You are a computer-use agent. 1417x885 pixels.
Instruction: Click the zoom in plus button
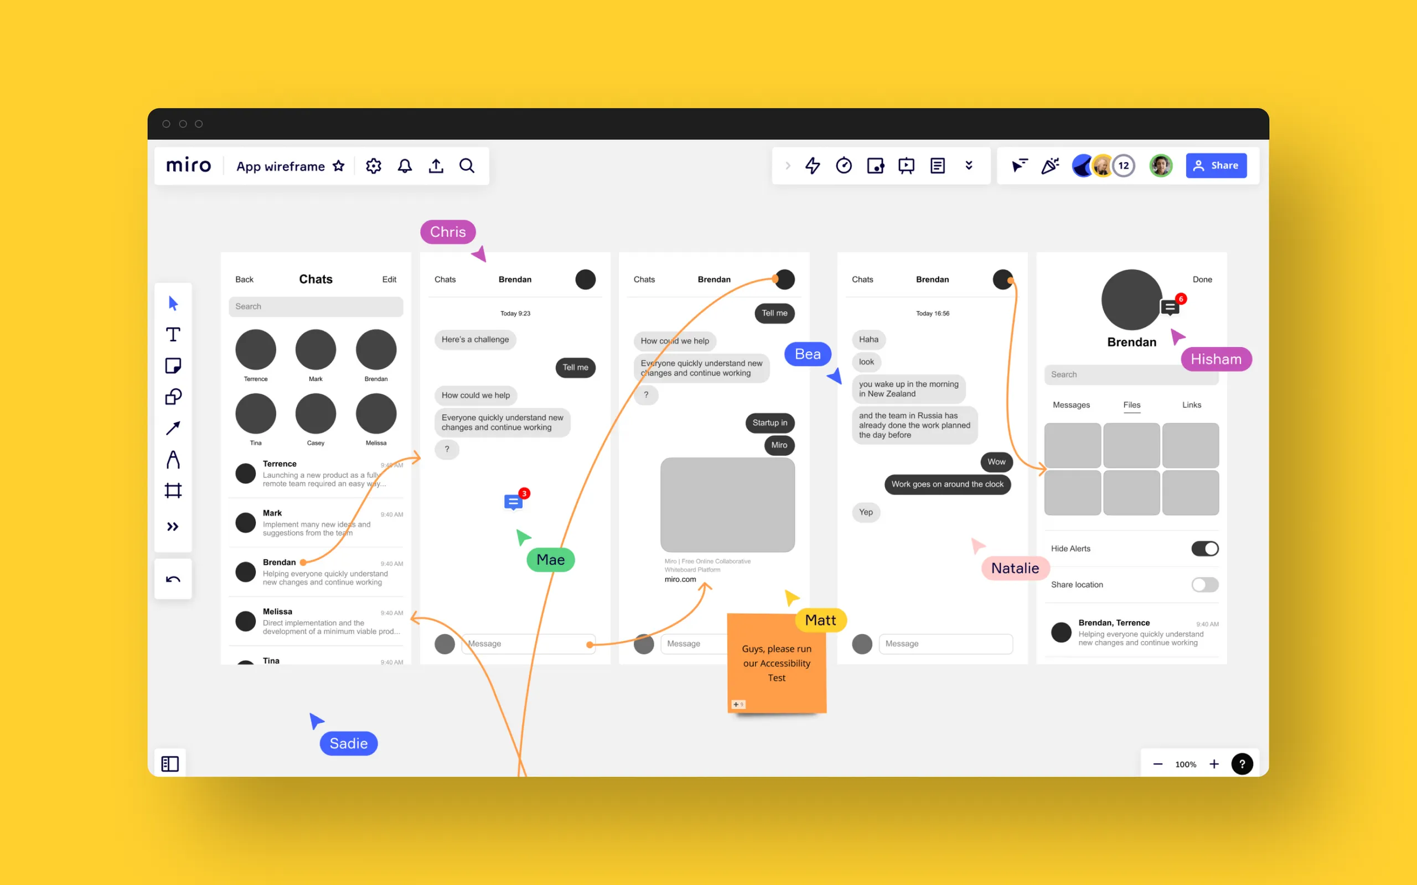click(x=1214, y=764)
